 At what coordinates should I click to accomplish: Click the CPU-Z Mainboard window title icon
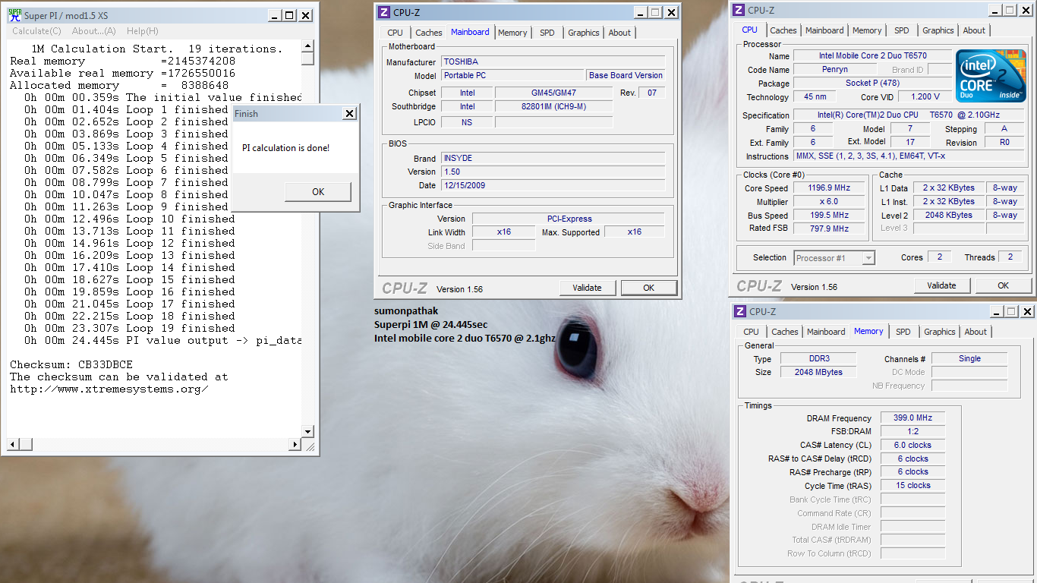(384, 12)
